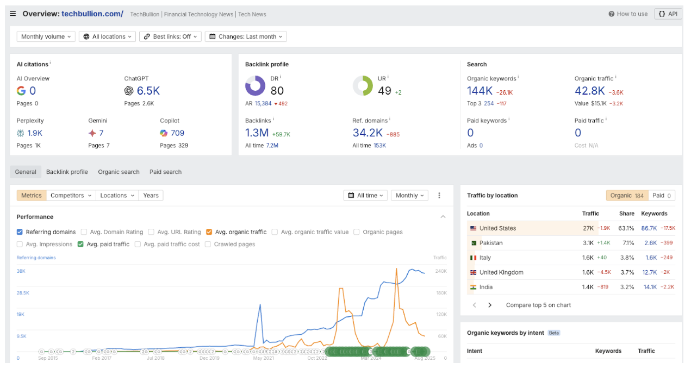Click the 86.7K United States keywords
Image resolution: width=691 pixels, height=375 pixels.
[649, 228]
